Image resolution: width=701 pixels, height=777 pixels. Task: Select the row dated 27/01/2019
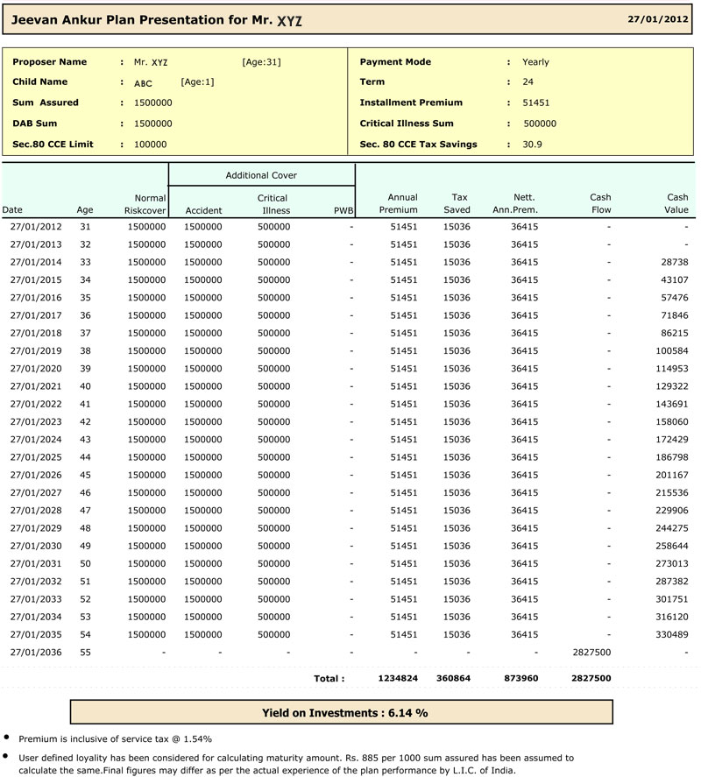tap(349, 351)
